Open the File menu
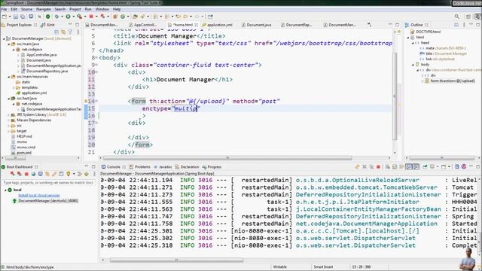This screenshot has height=271, width=482. pyautogui.click(x=4, y=9)
